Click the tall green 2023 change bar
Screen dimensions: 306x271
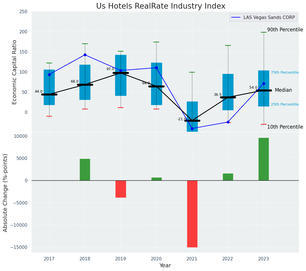[x=264, y=159]
